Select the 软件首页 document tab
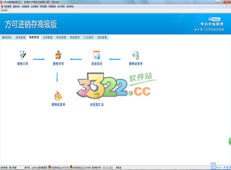Image resolution: width=231 pixels, height=170 pixels. coord(4,11)
